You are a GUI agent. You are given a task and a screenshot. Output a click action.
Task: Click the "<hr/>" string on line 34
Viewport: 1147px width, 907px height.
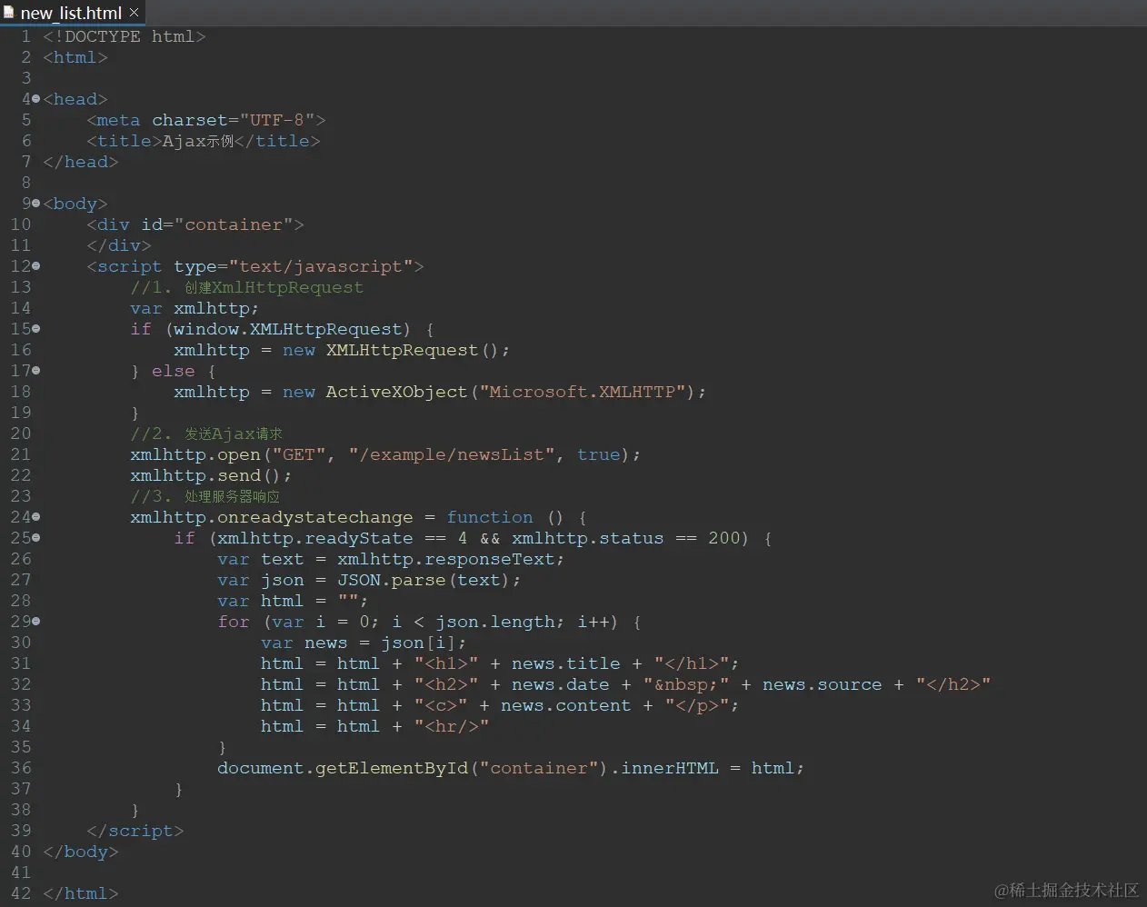point(452,726)
